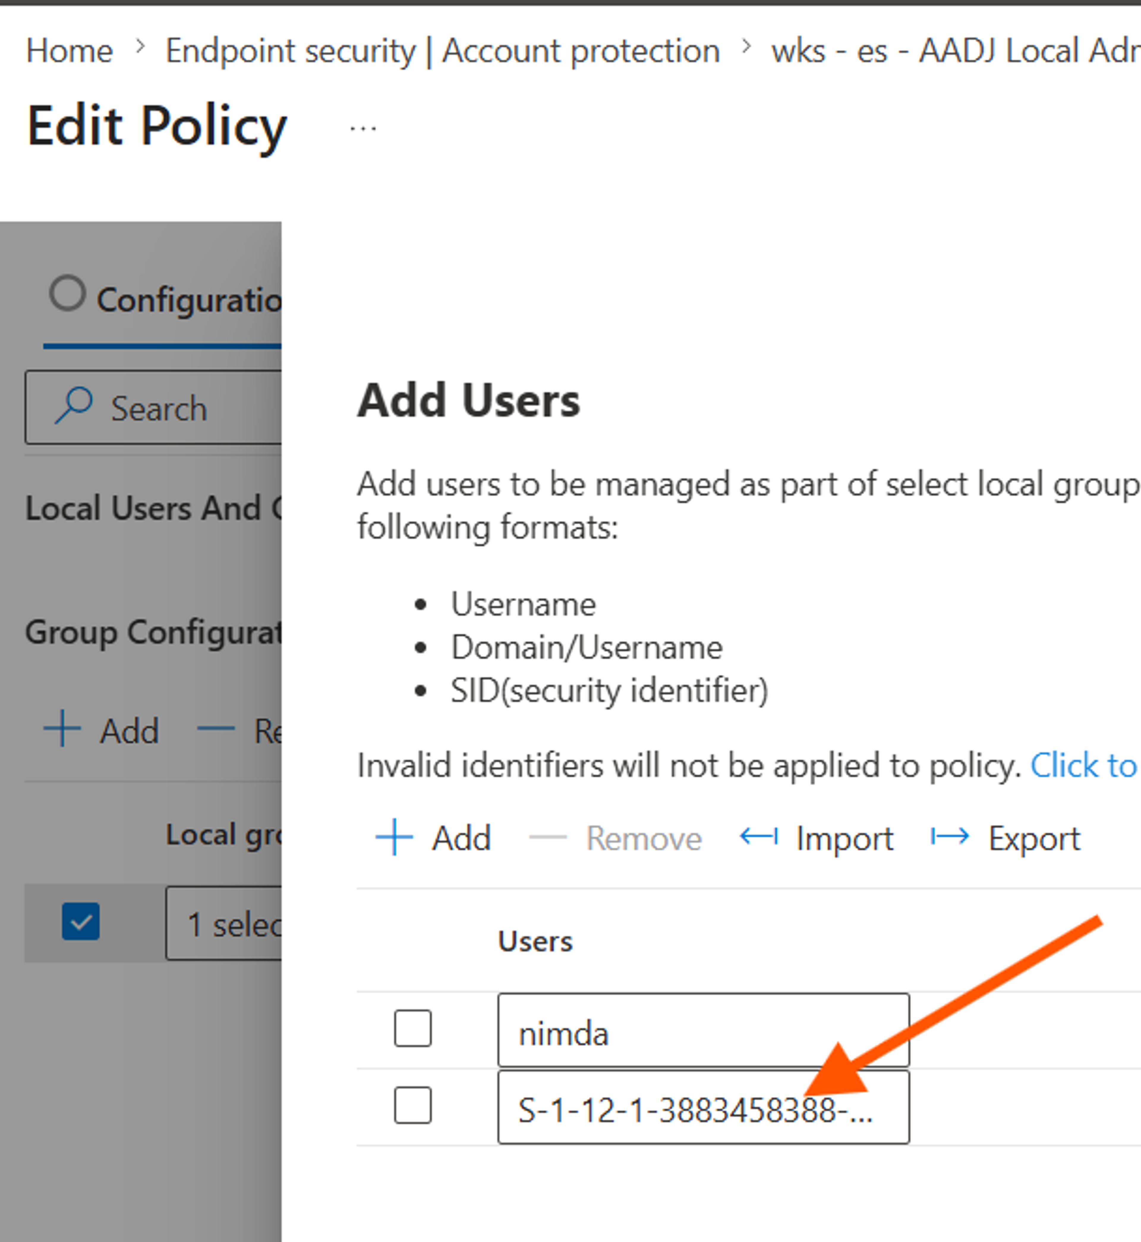The height and width of the screenshot is (1242, 1141).
Task: Click the Import arrow icon
Action: point(759,837)
